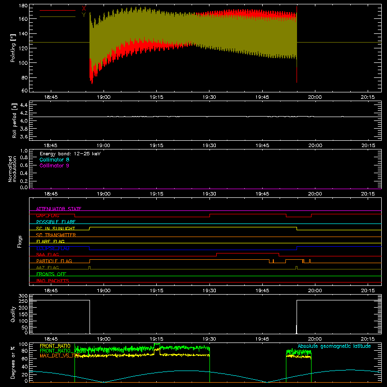This screenshot has width=387, height=387.
Task: Click the 1.0 tick on Normalized modulation axis
Action: tap(24, 150)
